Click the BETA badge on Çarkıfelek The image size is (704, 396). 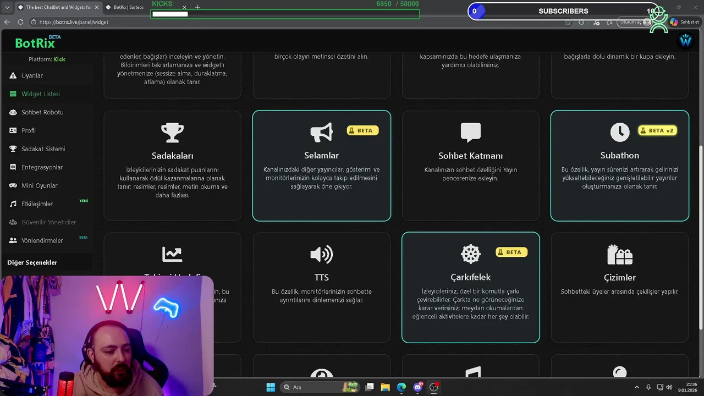point(512,252)
